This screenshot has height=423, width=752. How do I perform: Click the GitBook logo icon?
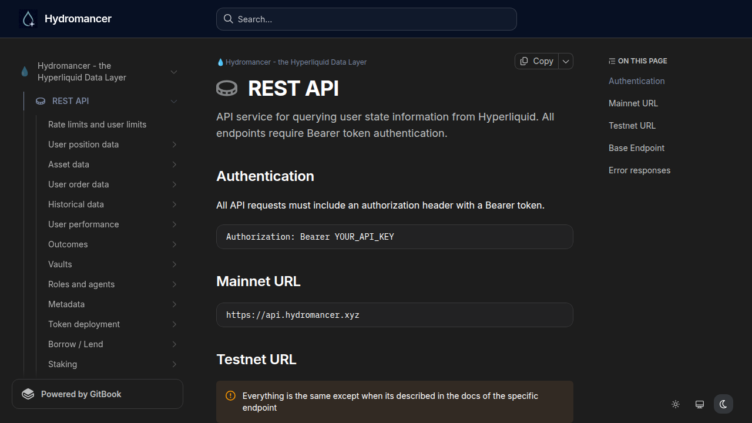[28, 394]
